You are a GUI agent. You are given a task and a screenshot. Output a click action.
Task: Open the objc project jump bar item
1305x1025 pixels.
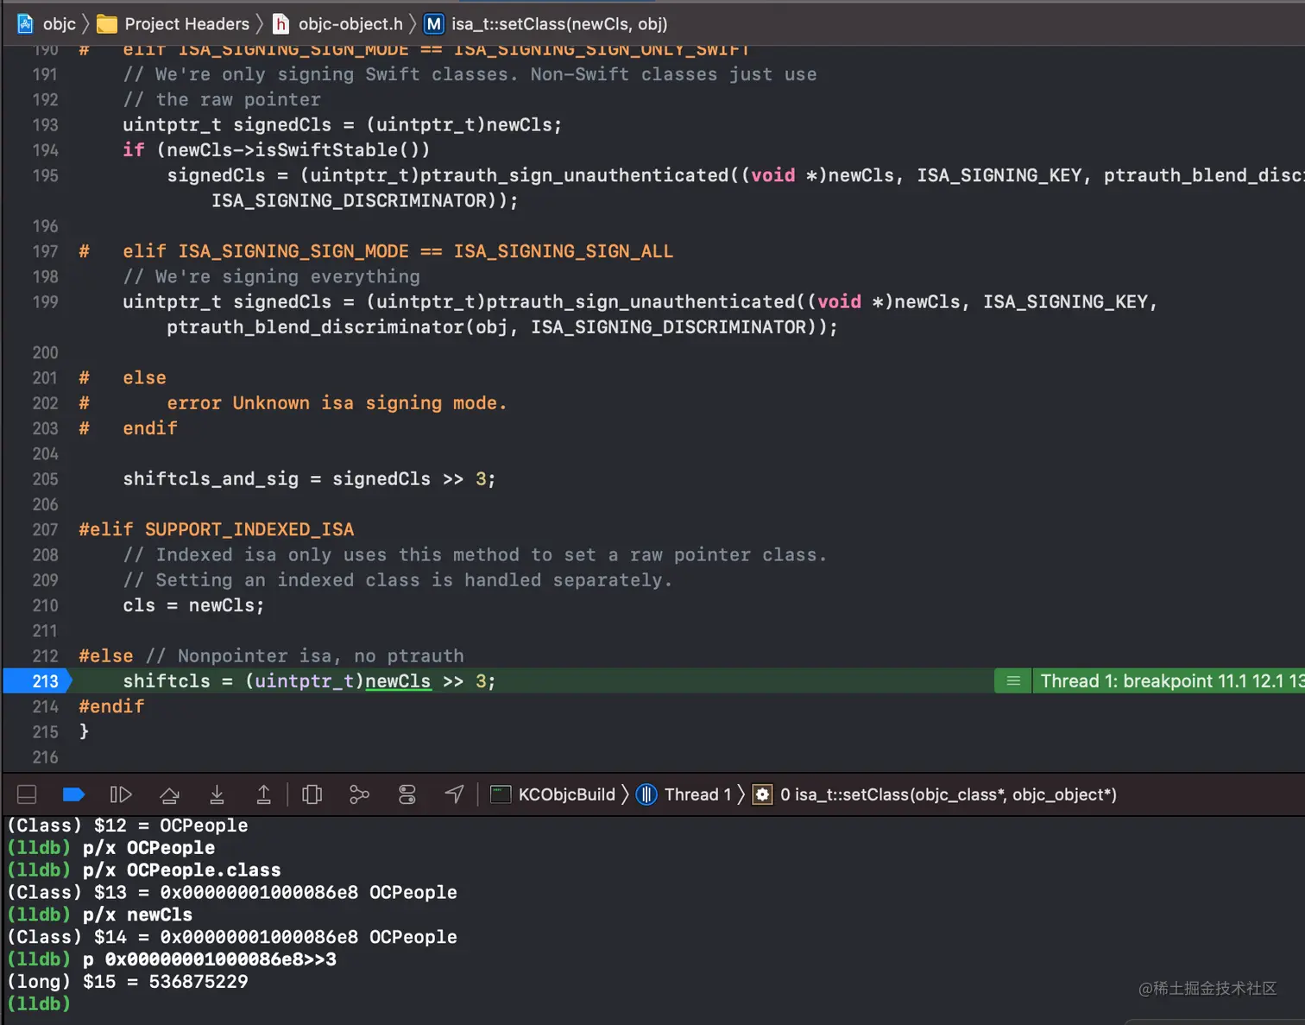click(60, 24)
